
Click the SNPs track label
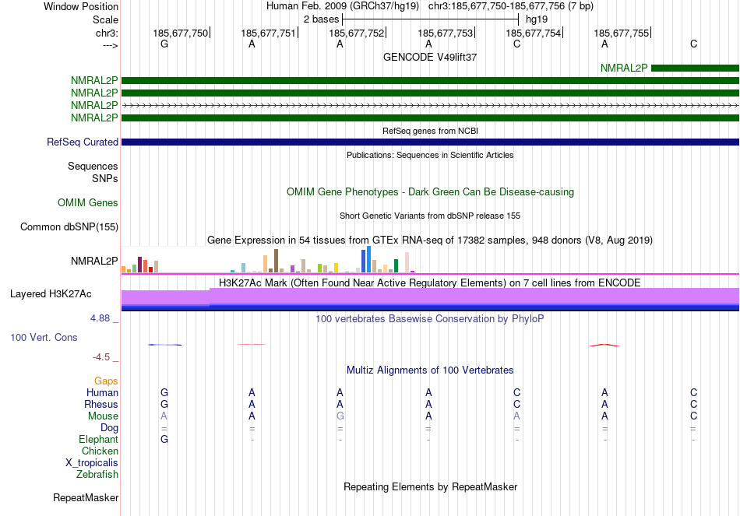pos(105,179)
